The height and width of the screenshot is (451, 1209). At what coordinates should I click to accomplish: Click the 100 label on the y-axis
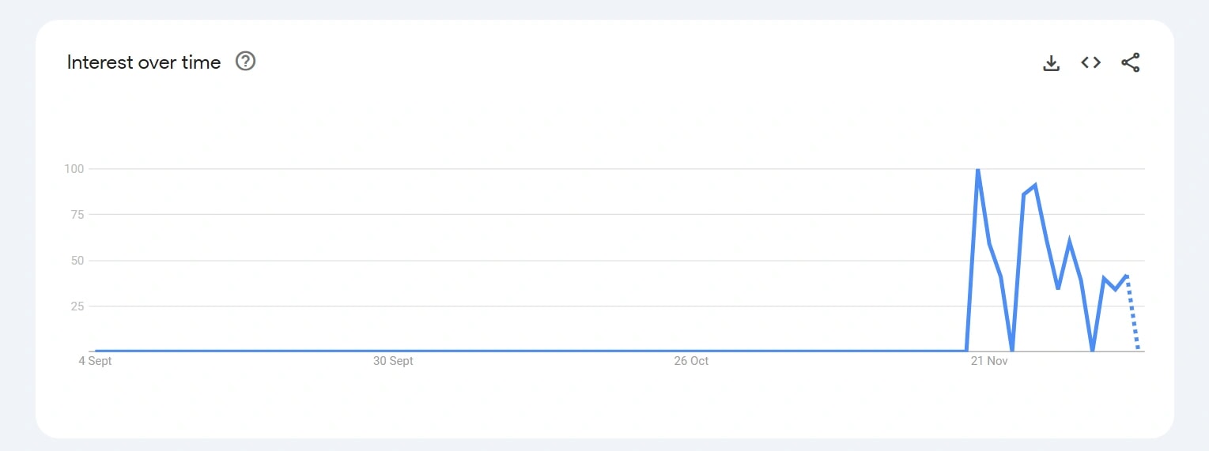tap(74, 169)
